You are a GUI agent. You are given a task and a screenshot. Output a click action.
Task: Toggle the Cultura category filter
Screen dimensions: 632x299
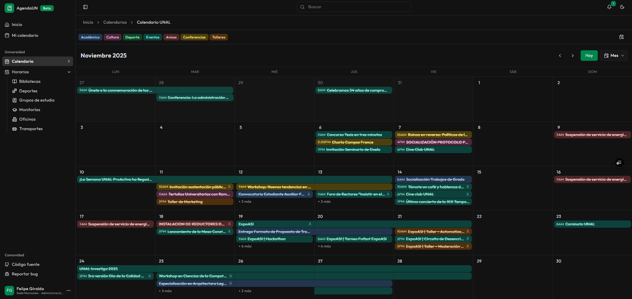click(112, 37)
